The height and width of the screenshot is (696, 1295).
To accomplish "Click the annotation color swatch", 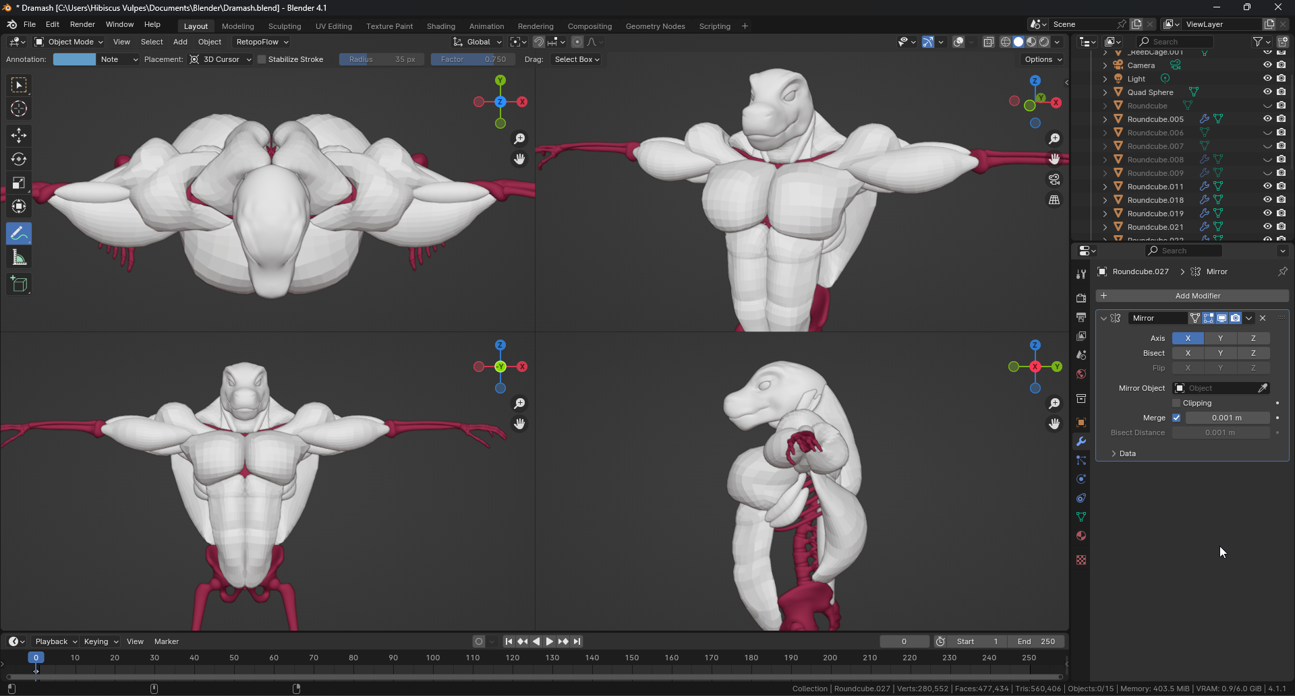I will [74, 59].
